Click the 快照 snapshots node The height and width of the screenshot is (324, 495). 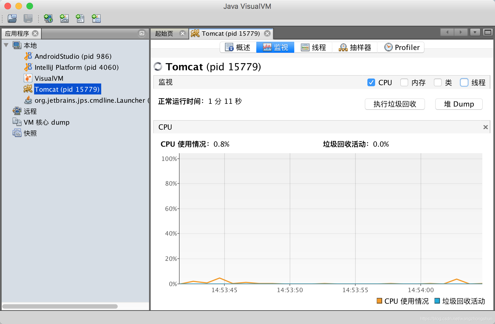[x=30, y=133]
